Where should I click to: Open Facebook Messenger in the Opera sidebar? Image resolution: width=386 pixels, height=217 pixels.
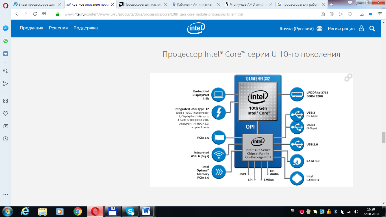[5, 28]
